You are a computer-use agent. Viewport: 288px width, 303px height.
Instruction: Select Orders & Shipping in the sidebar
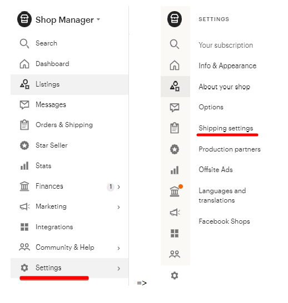click(x=69, y=125)
